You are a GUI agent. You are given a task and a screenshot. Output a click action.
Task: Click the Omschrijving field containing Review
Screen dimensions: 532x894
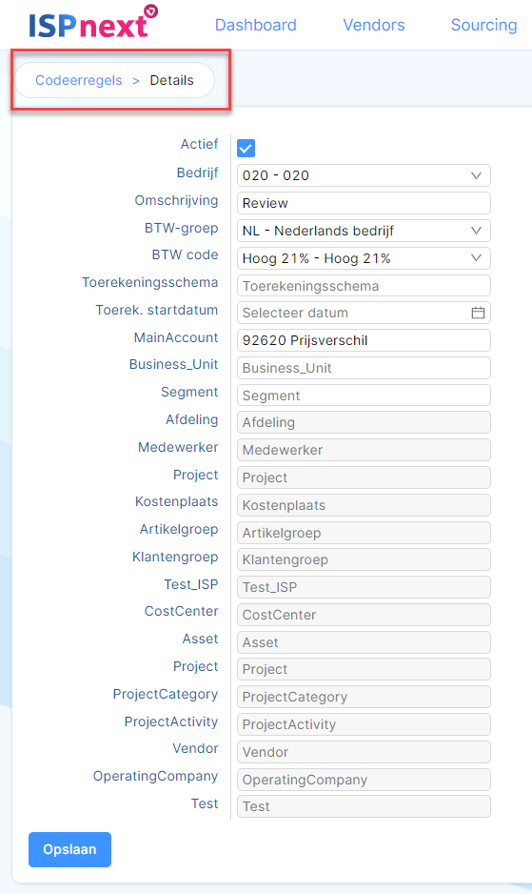(364, 203)
